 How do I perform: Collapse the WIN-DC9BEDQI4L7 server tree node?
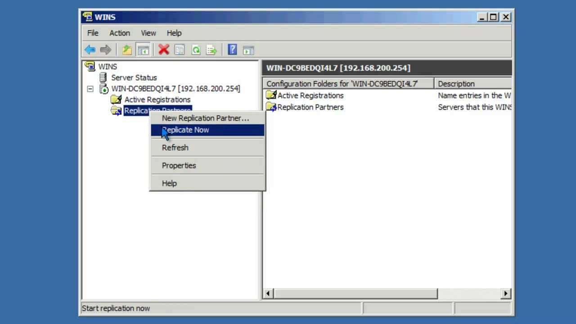pyautogui.click(x=90, y=89)
